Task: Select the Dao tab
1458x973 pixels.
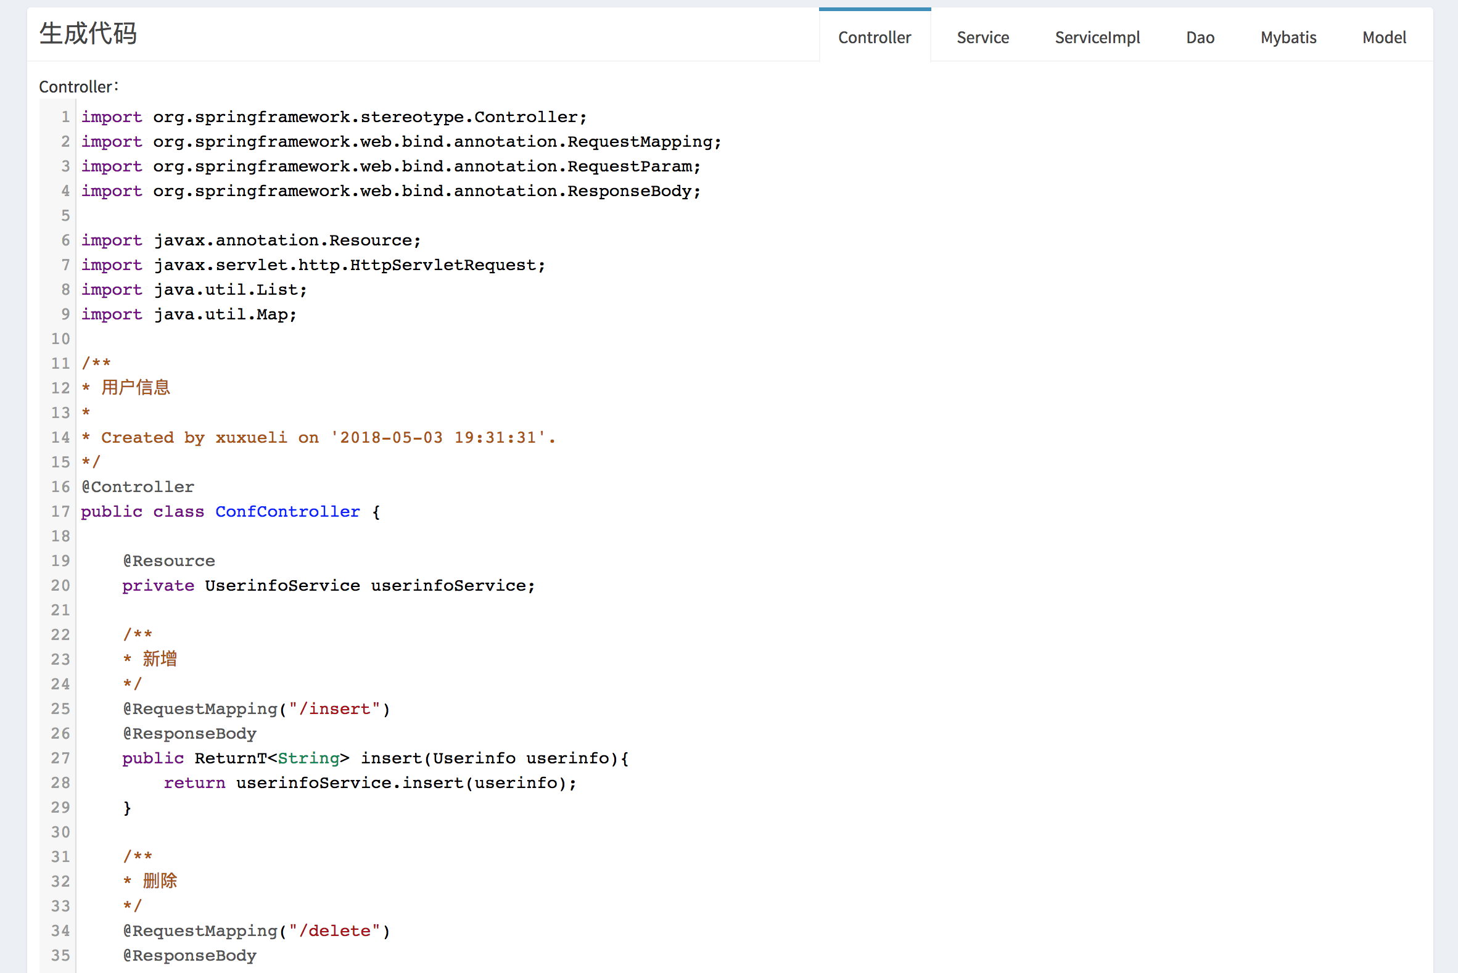Action: pyautogui.click(x=1199, y=37)
